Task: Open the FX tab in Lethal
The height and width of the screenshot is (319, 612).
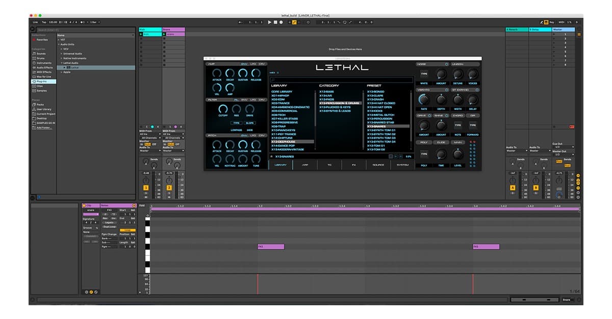Action: tap(354, 165)
